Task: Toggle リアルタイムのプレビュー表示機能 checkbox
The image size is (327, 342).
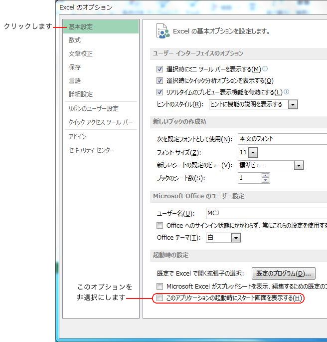Action: [x=160, y=92]
